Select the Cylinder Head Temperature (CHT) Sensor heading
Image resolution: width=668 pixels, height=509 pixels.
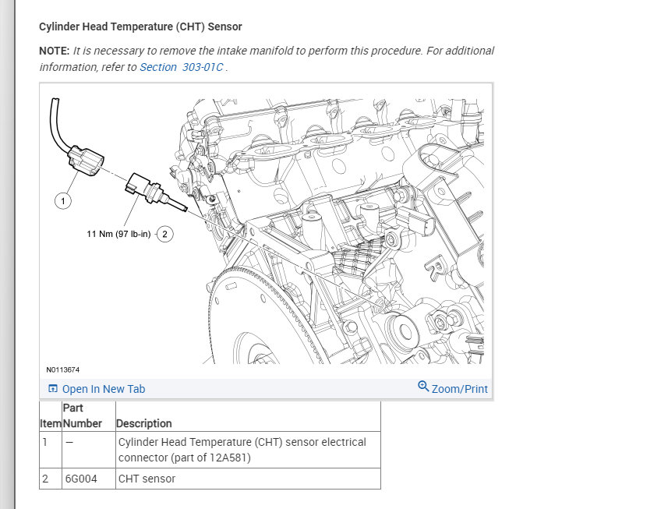[x=140, y=27]
